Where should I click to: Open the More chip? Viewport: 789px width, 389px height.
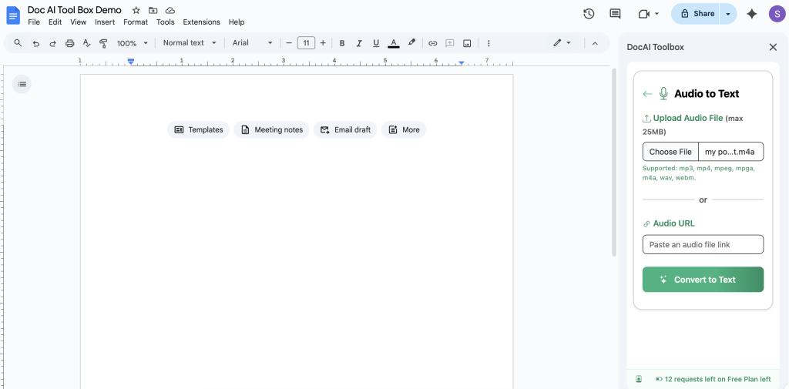404,130
